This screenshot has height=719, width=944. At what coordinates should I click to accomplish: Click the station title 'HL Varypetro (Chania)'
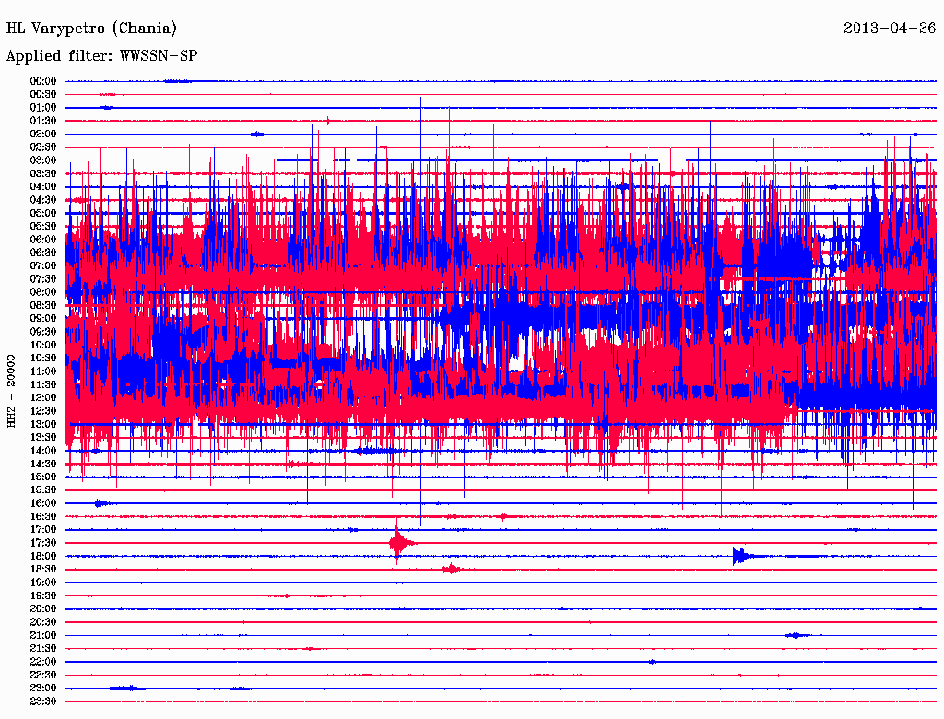pos(91,29)
